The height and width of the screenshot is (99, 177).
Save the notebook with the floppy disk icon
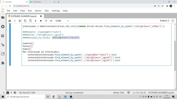[x=10, y=21]
